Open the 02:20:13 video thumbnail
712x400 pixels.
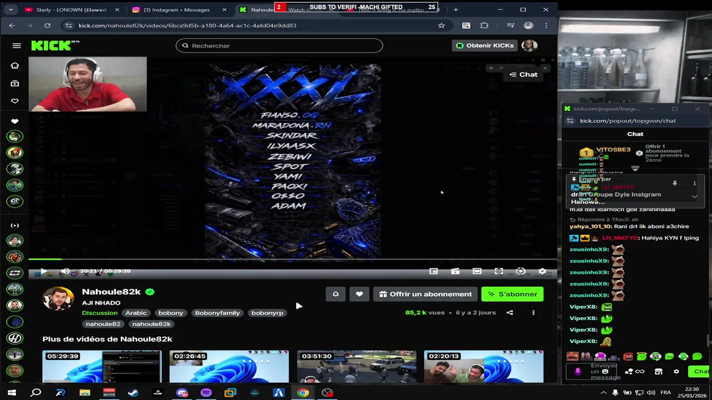[x=484, y=367]
